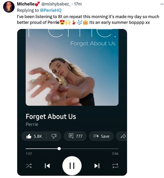The image size is (164, 178).
Task: Open the @mishybabez_ handle
Action: (x=56, y=4)
